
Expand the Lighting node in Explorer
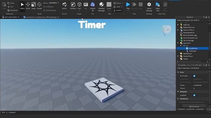tap(178, 25)
